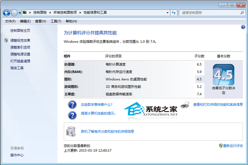Focus the 搜索控制面板 search field
The height and width of the screenshot is (165, 248).
coord(210,13)
